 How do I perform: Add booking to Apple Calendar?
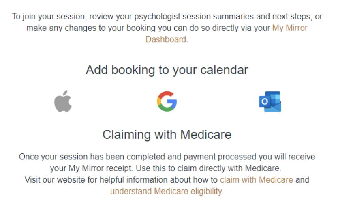click(63, 101)
